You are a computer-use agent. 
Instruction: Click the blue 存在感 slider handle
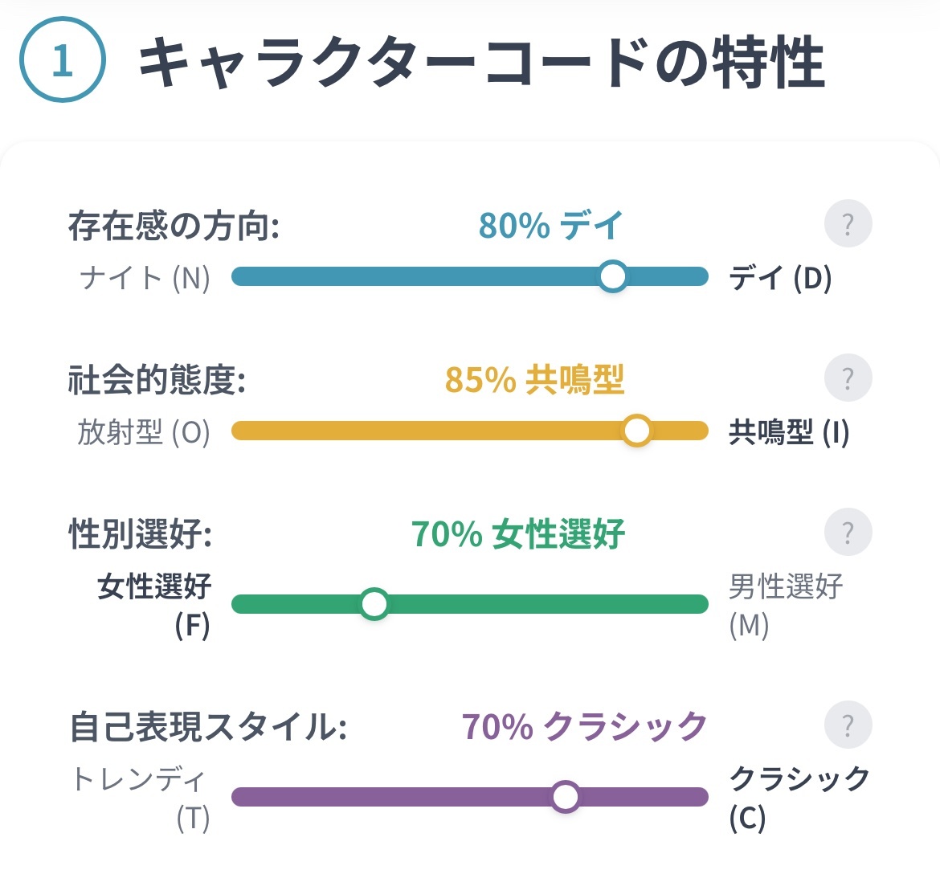613,276
